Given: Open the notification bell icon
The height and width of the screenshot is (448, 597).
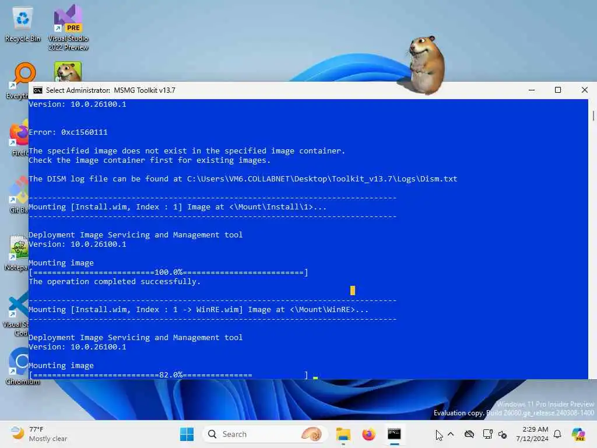Looking at the screenshot, I should 557,434.
